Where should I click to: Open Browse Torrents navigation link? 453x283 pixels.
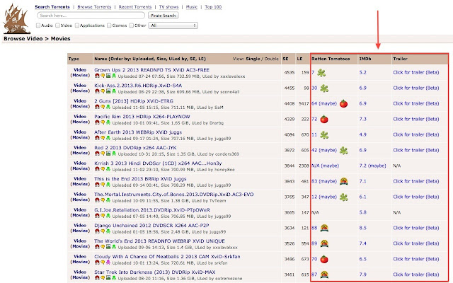94,7
